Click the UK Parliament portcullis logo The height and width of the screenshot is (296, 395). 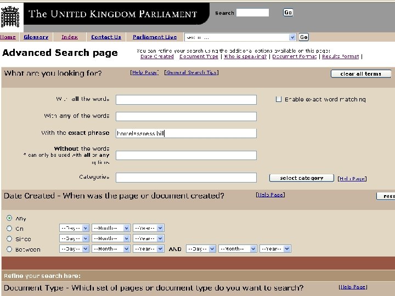[10, 17]
